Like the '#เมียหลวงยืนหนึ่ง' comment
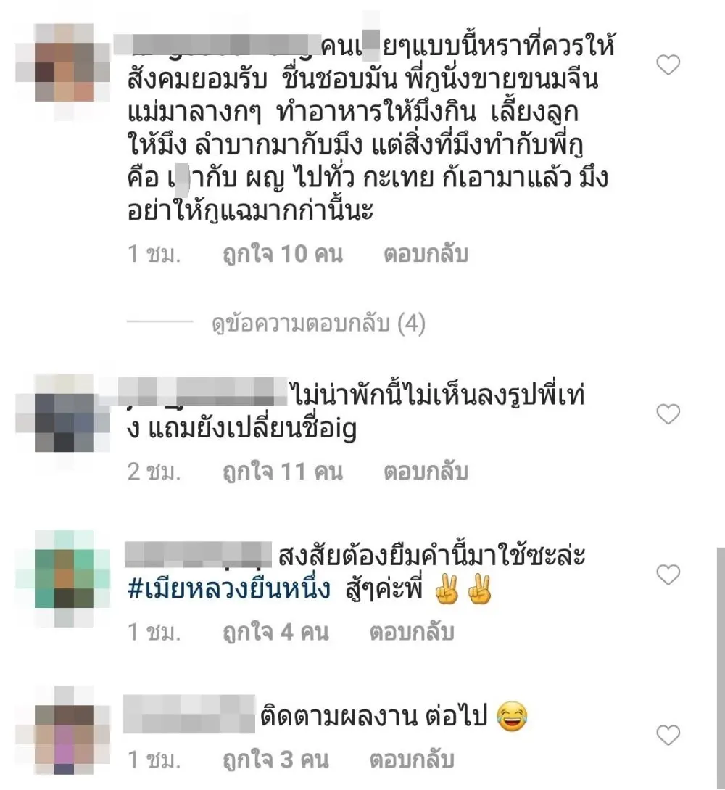 (668, 575)
